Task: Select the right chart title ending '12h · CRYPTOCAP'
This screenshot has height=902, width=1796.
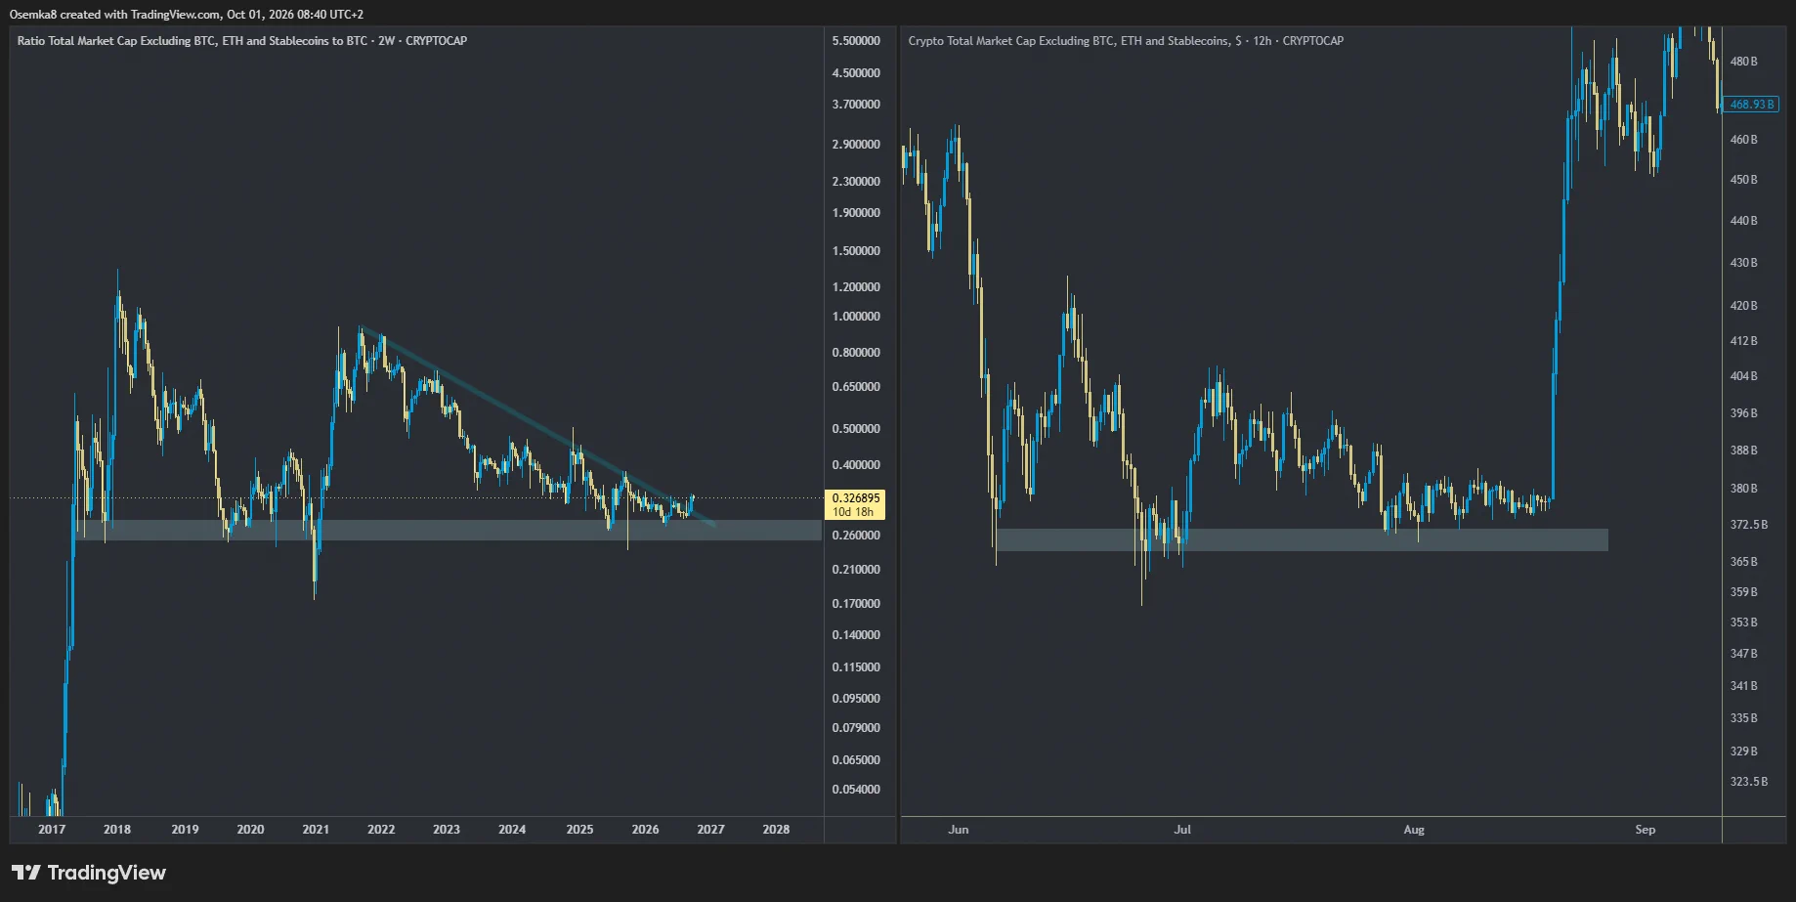Action: (1126, 41)
